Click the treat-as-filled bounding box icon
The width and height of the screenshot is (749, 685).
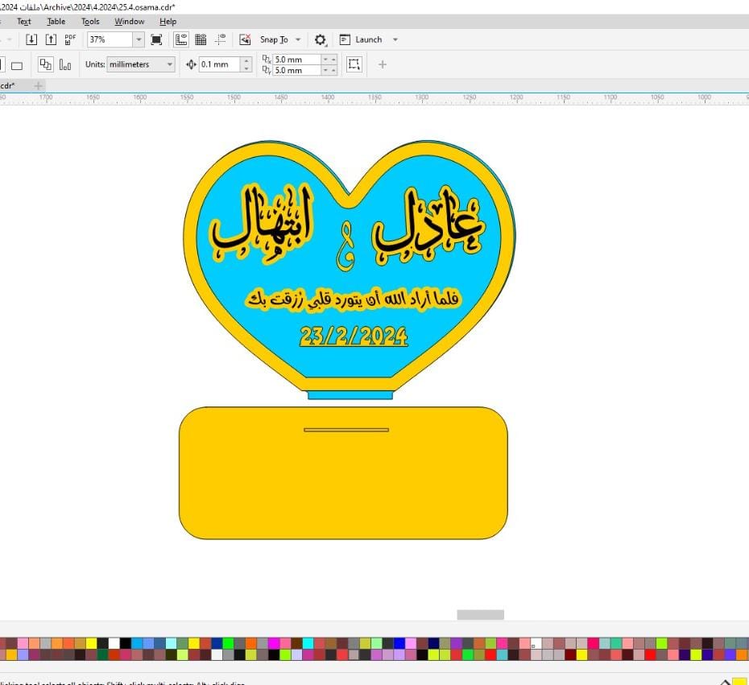coord(354,64)
